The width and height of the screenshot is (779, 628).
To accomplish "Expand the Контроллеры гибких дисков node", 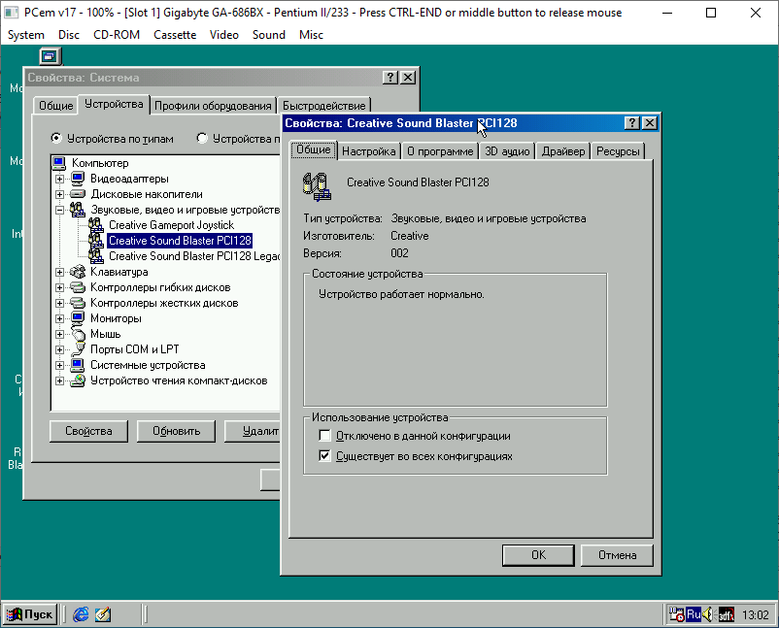I will coord(59,287).
